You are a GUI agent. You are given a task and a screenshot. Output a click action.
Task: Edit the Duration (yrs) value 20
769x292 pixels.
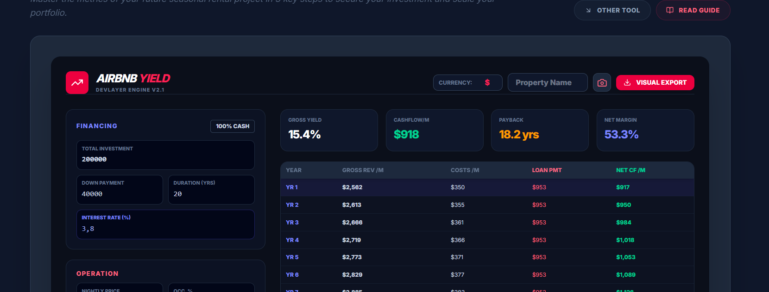pyautogui.click(x=211, y=190)
